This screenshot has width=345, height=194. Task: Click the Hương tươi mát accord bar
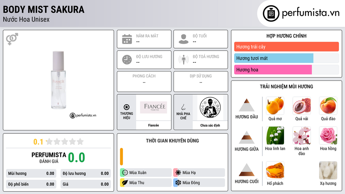point(286,58)
